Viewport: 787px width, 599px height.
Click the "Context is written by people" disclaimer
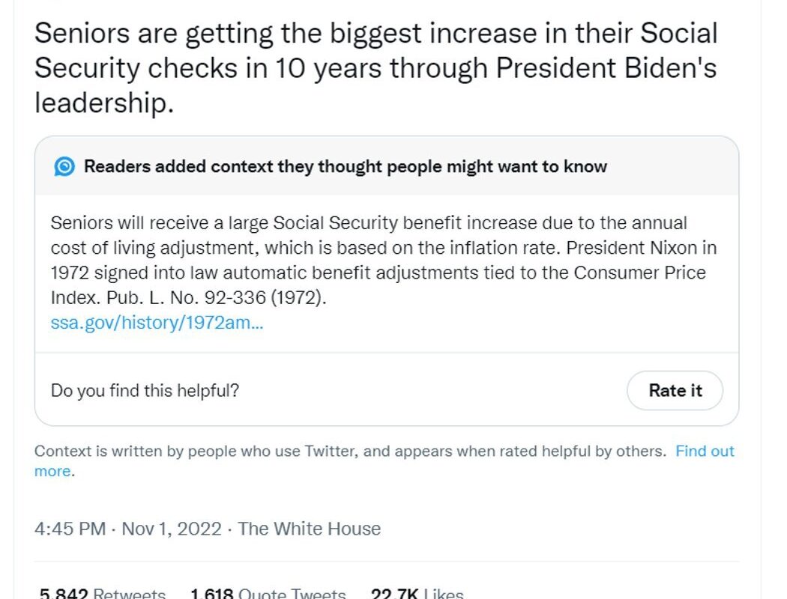[350, 451]
